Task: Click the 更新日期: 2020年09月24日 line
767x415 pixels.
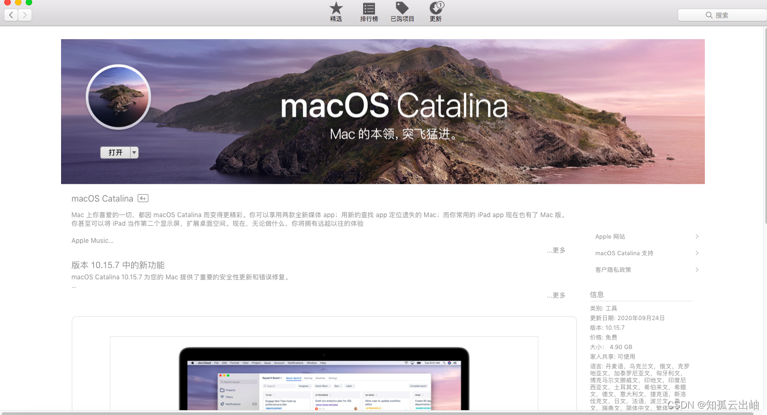Action: coord(627,318)
